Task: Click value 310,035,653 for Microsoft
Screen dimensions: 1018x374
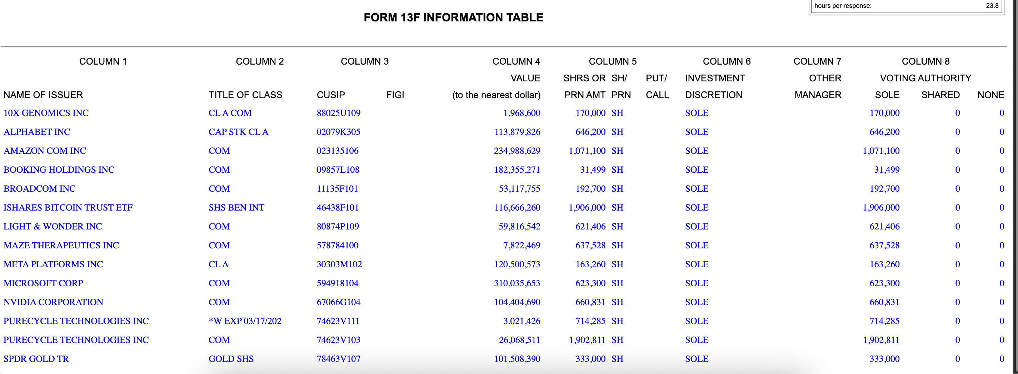Action: click(x=517, y=284)
